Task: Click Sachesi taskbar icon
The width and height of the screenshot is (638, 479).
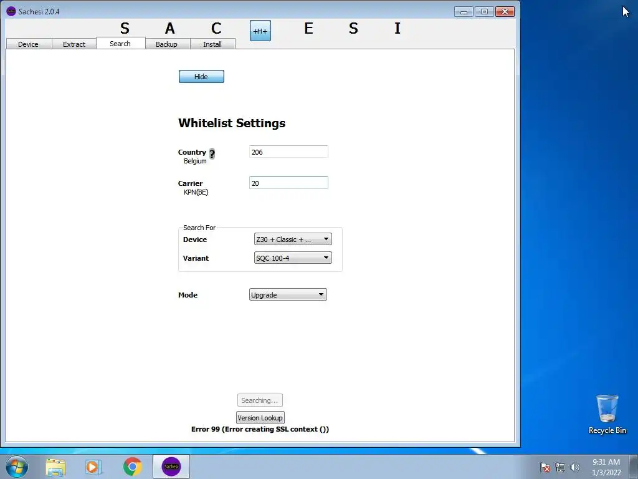Action: coord(171,467)
